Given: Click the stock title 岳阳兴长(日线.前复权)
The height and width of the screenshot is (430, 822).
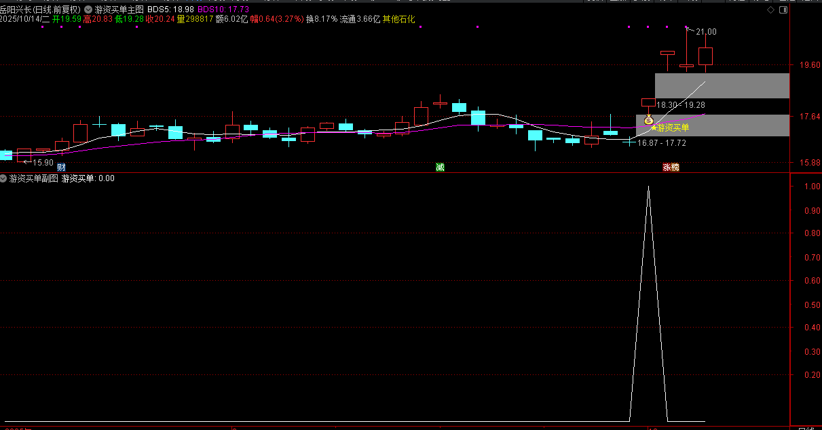Looking at the screenshot, I should (x=40, y=10).
